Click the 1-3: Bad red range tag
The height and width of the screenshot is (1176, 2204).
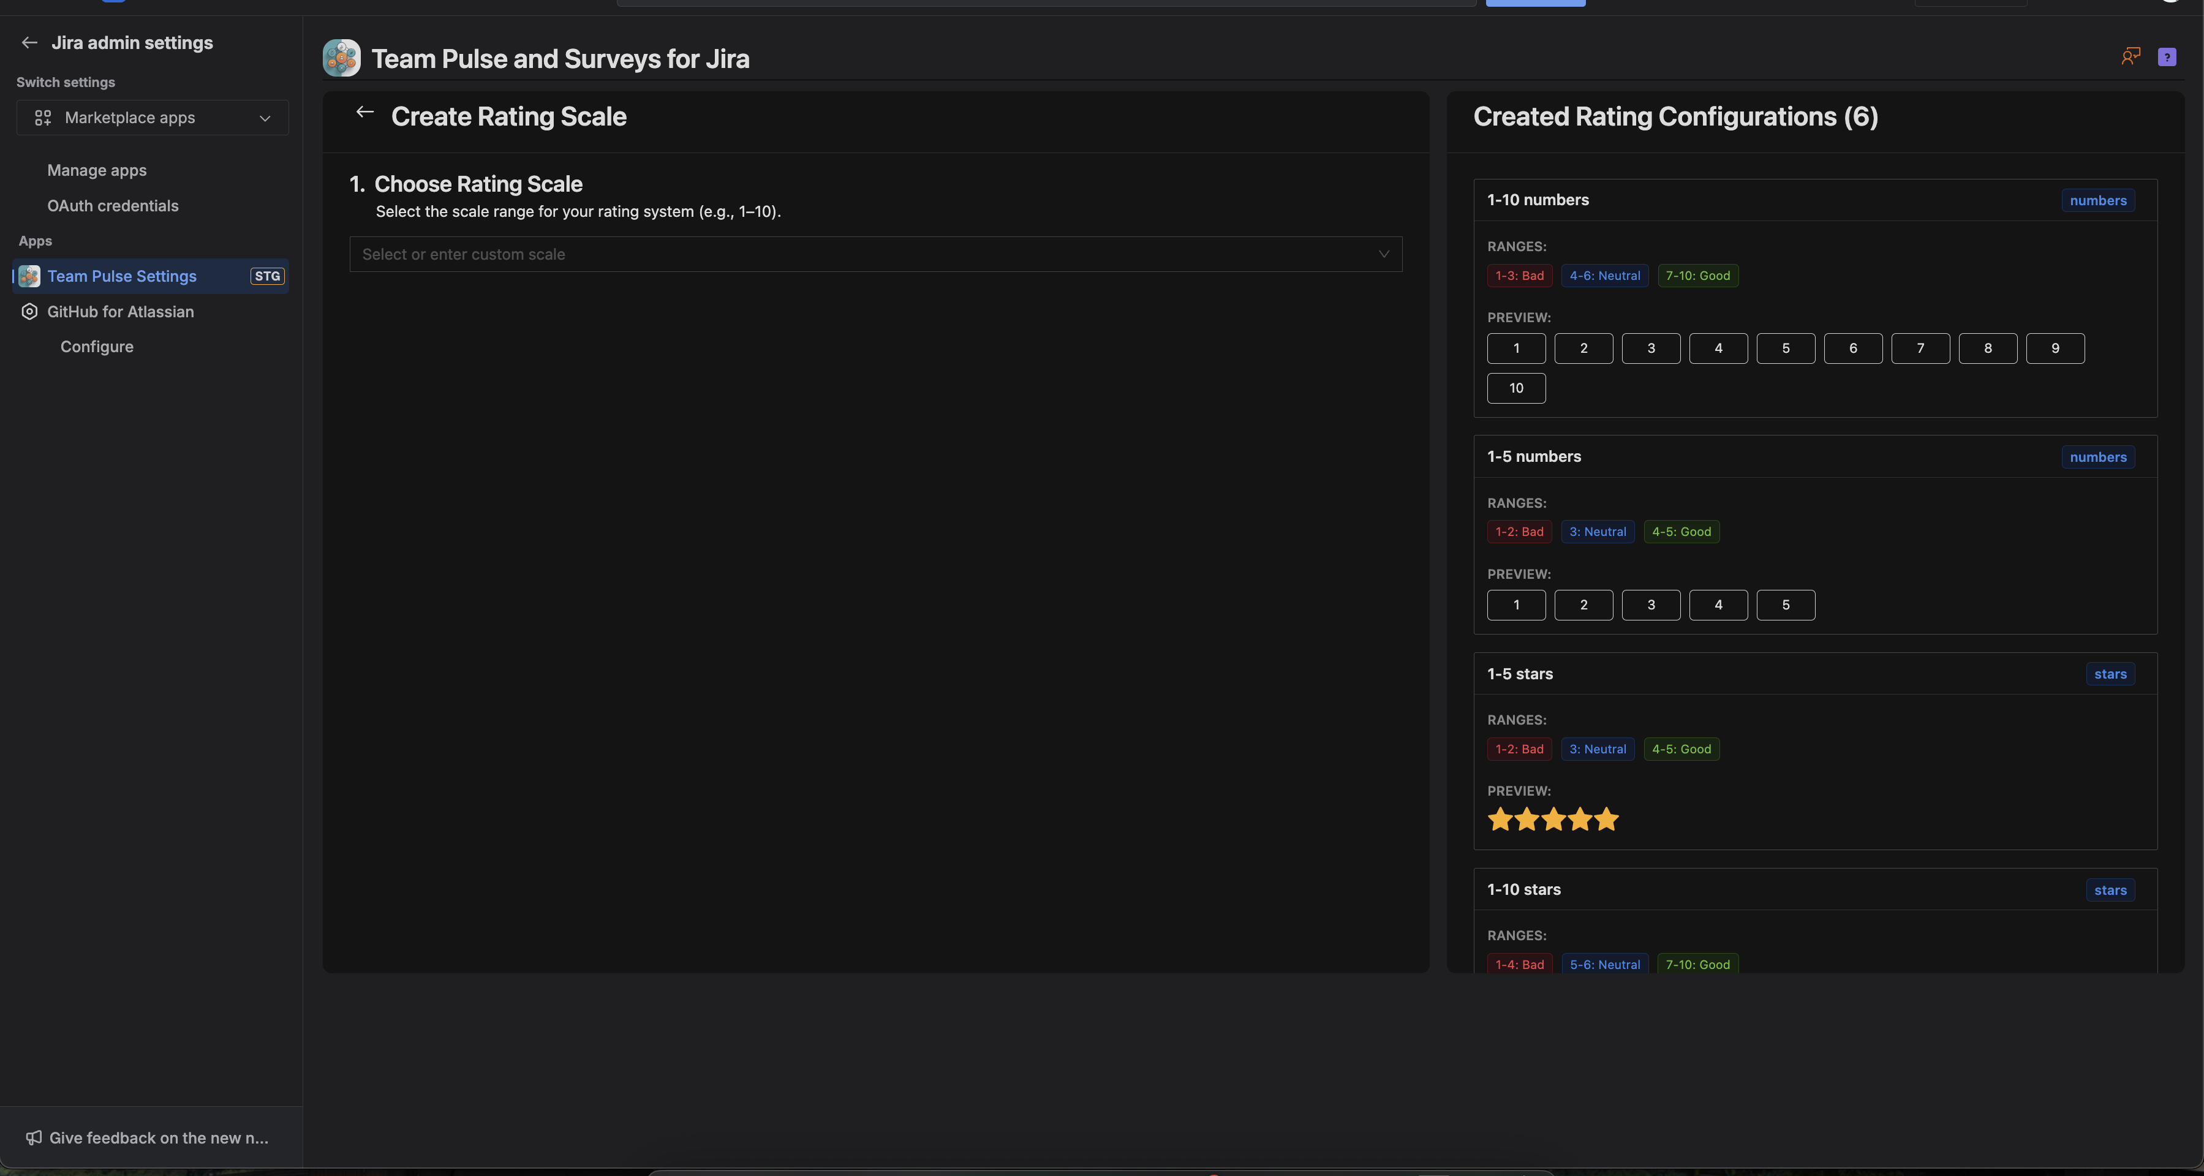click(1520, 276)
